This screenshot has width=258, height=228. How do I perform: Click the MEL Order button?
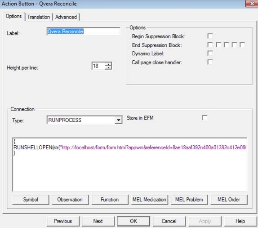229,200
